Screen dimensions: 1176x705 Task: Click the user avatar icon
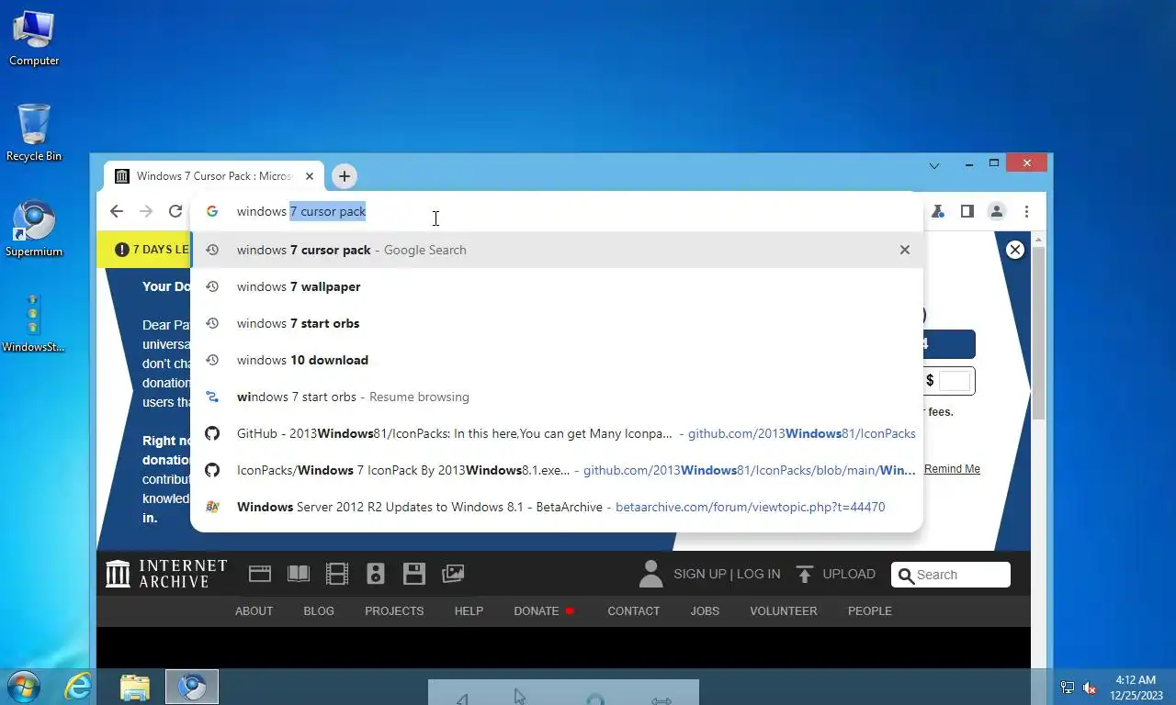coord(650,574)
